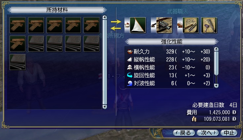
Task: Click the 戻る back button
Action: point(184,133)
